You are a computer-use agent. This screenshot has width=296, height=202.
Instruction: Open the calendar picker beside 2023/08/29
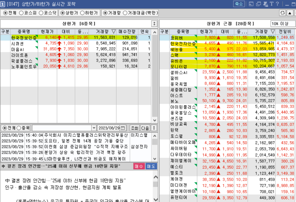(x=123, y=128)
